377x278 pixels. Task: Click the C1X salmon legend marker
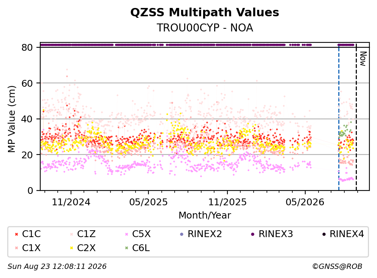[16, 248]
